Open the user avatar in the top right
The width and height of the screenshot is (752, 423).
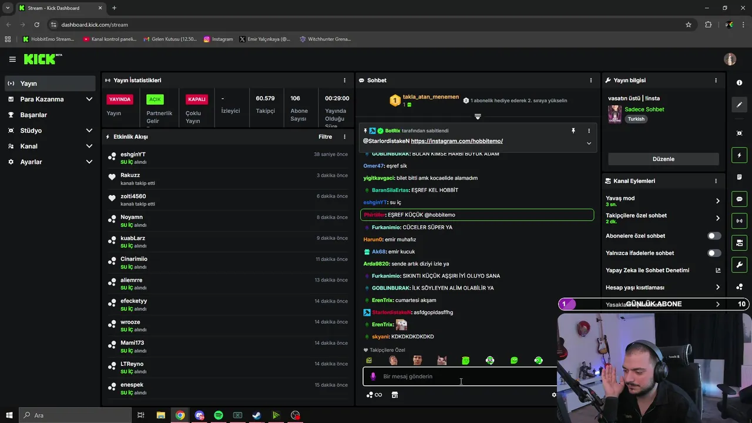click(x=730, y=59)
